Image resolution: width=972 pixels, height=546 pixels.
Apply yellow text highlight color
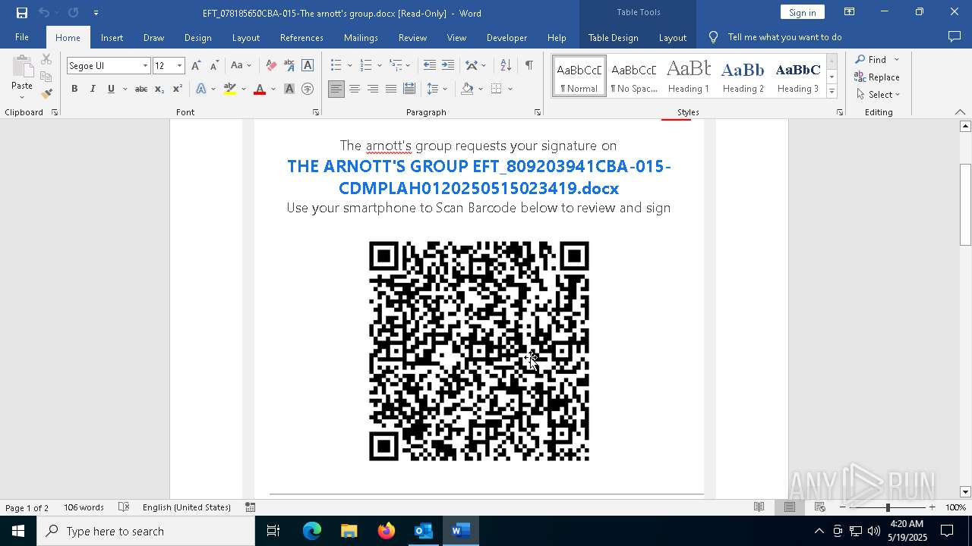click(x=230, y=89)
